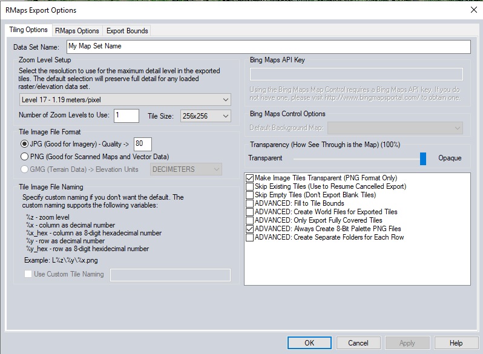483x354 pixels.
Task: Enable Create Separate Folders for Each Row
Action: click(250, 238)
